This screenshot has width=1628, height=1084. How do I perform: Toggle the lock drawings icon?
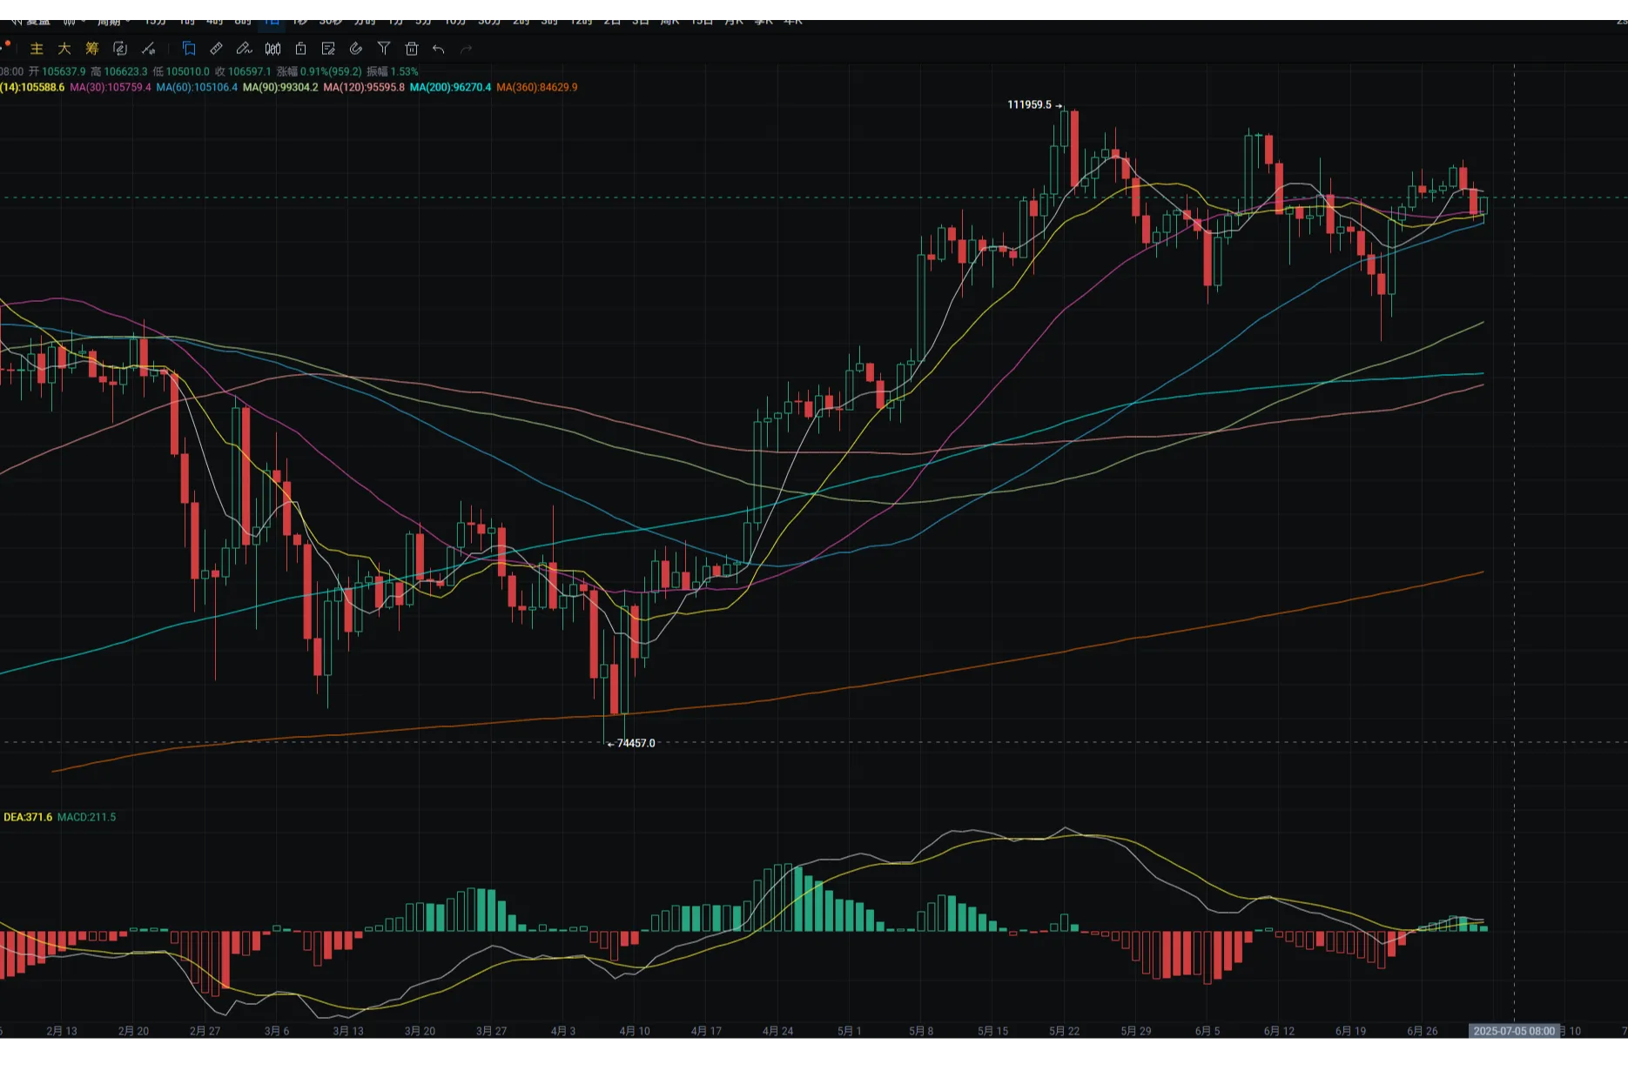300,49
